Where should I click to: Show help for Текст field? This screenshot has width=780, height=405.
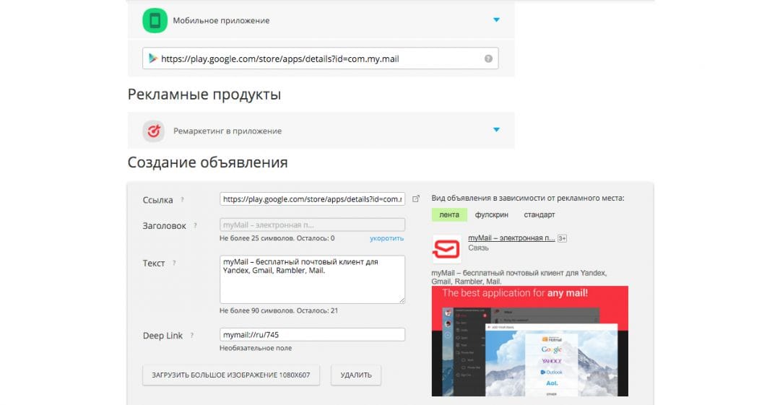(174, 263)
